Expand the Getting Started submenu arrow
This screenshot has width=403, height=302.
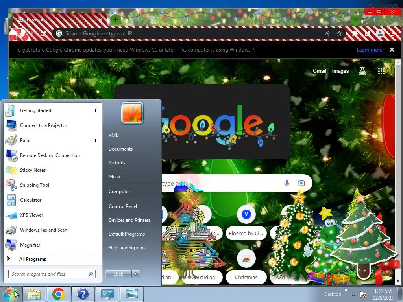pos(96,110)
